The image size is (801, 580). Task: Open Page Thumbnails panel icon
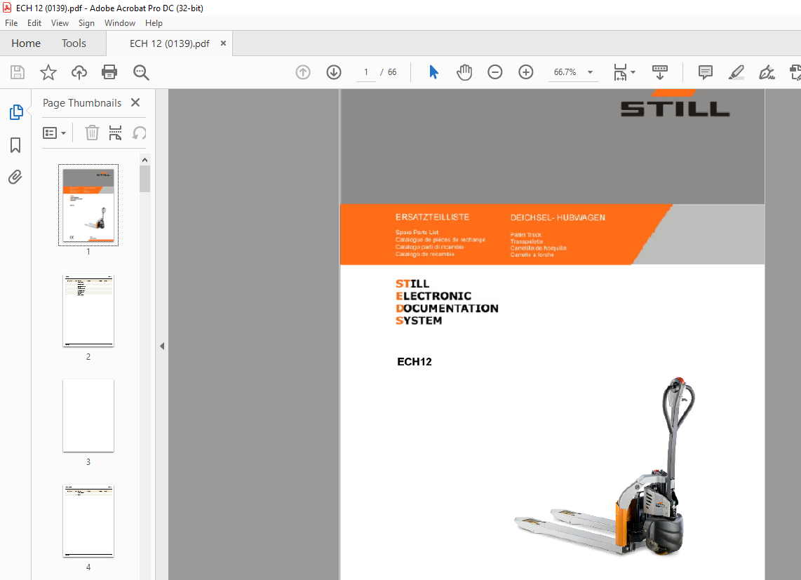tap(16, 112)
